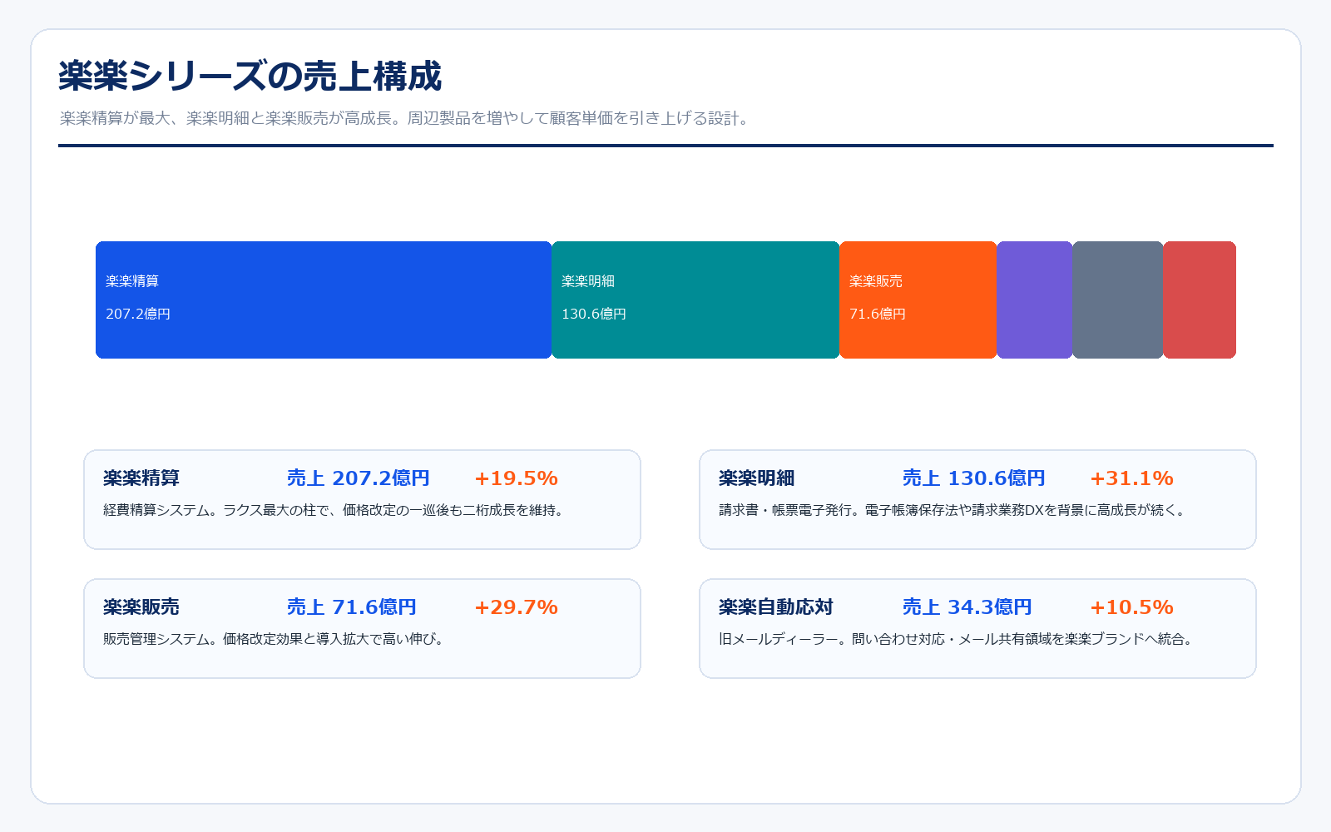
Task: Click the +31.1% growth figure
Action: coord(1131,478)
